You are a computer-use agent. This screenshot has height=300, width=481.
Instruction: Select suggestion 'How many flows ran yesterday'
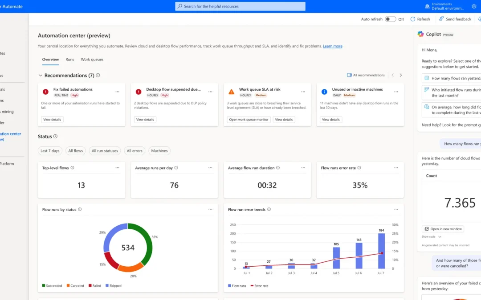452,78
